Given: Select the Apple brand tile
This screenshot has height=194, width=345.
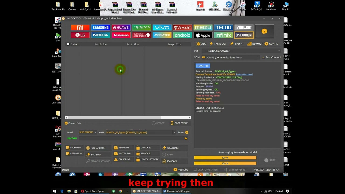Looking at the screenshot, I should [203, 35].
